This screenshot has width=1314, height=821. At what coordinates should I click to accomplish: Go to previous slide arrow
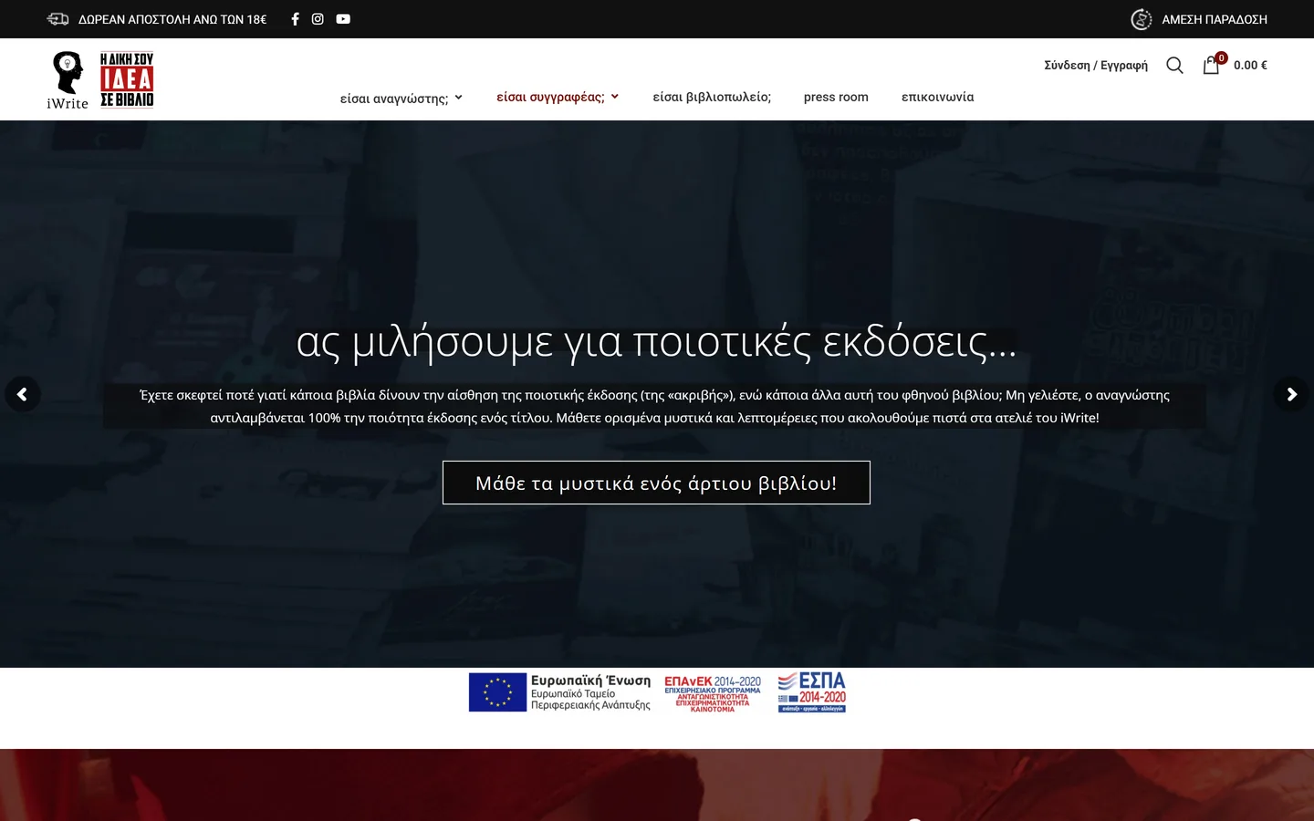pos(22,394)
